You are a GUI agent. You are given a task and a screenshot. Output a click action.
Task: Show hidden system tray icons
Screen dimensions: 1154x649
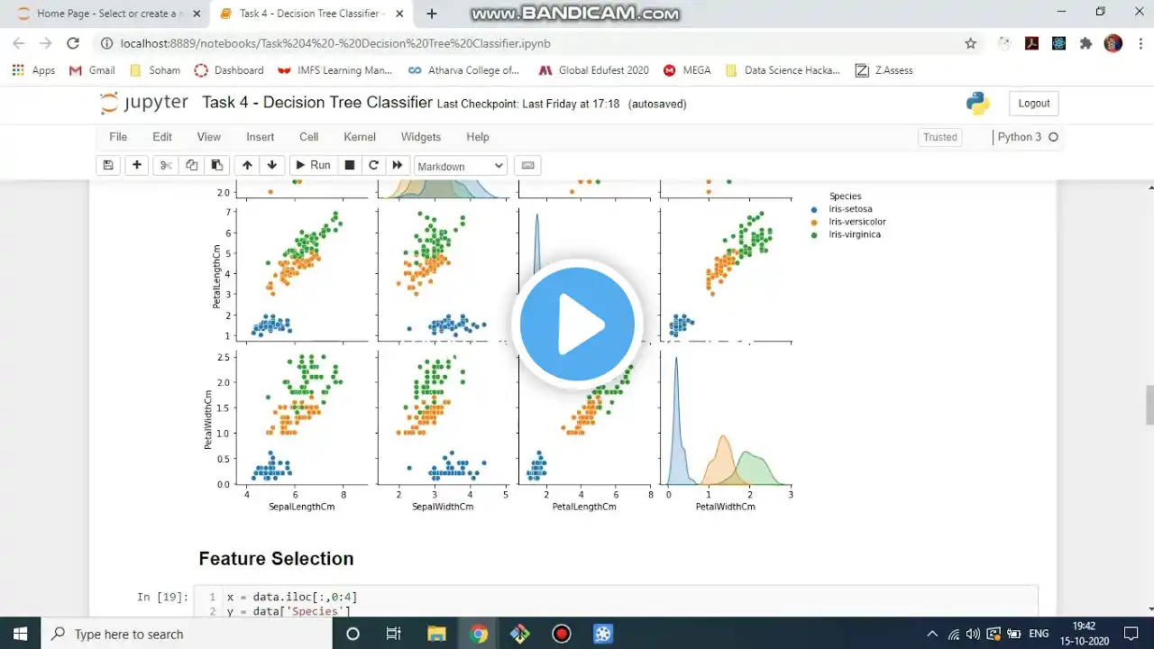pyautogui.click(x=932, y=634)
